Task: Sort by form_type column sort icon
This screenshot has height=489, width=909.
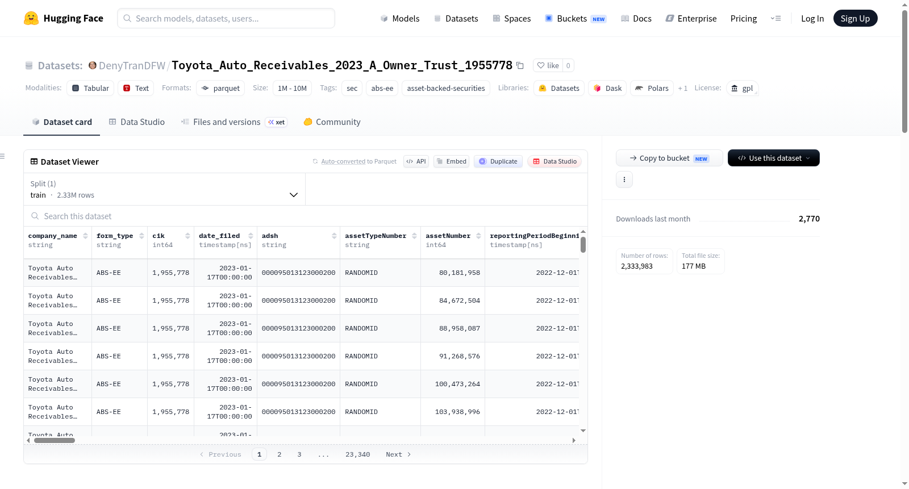Action: pos(141,236)
